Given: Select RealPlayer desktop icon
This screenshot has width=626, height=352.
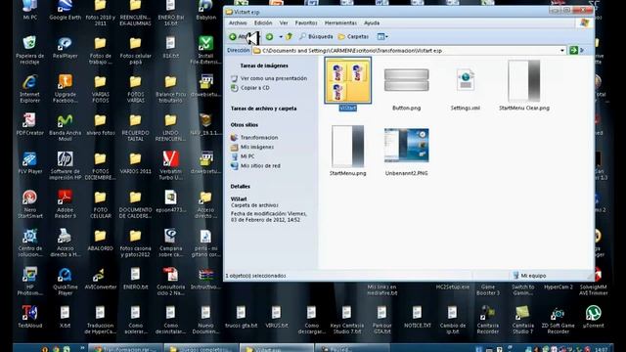Looking at the screenshot, I should (x=66, y=47).
